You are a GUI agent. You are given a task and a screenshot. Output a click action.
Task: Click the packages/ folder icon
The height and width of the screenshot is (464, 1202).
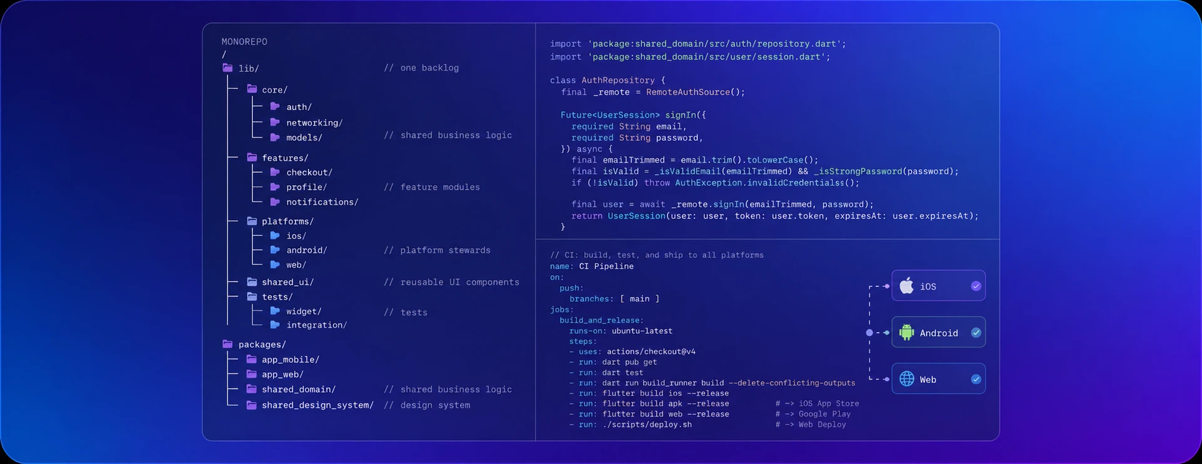[227, 344]
